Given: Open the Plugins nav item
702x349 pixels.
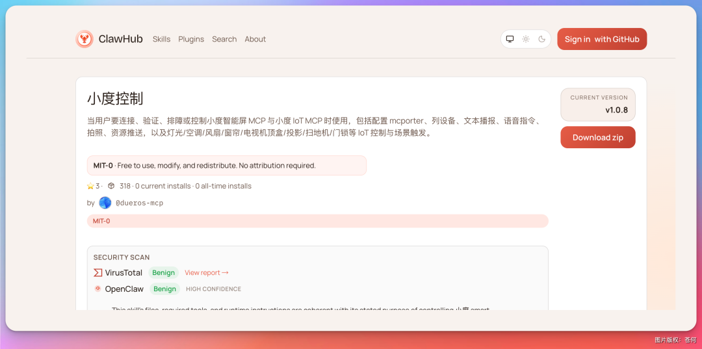Looking at the screenshot, I should coord(191,39).
